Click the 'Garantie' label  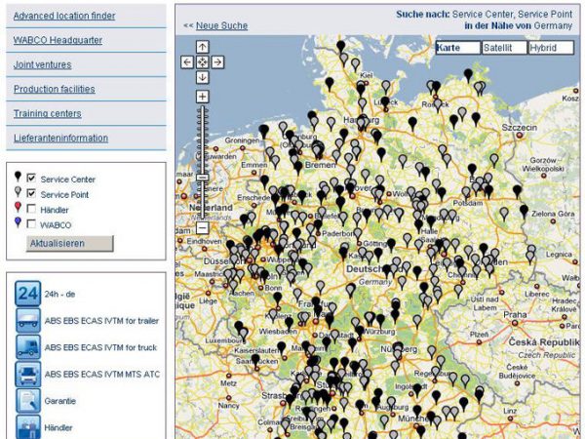tap(60, 401)
